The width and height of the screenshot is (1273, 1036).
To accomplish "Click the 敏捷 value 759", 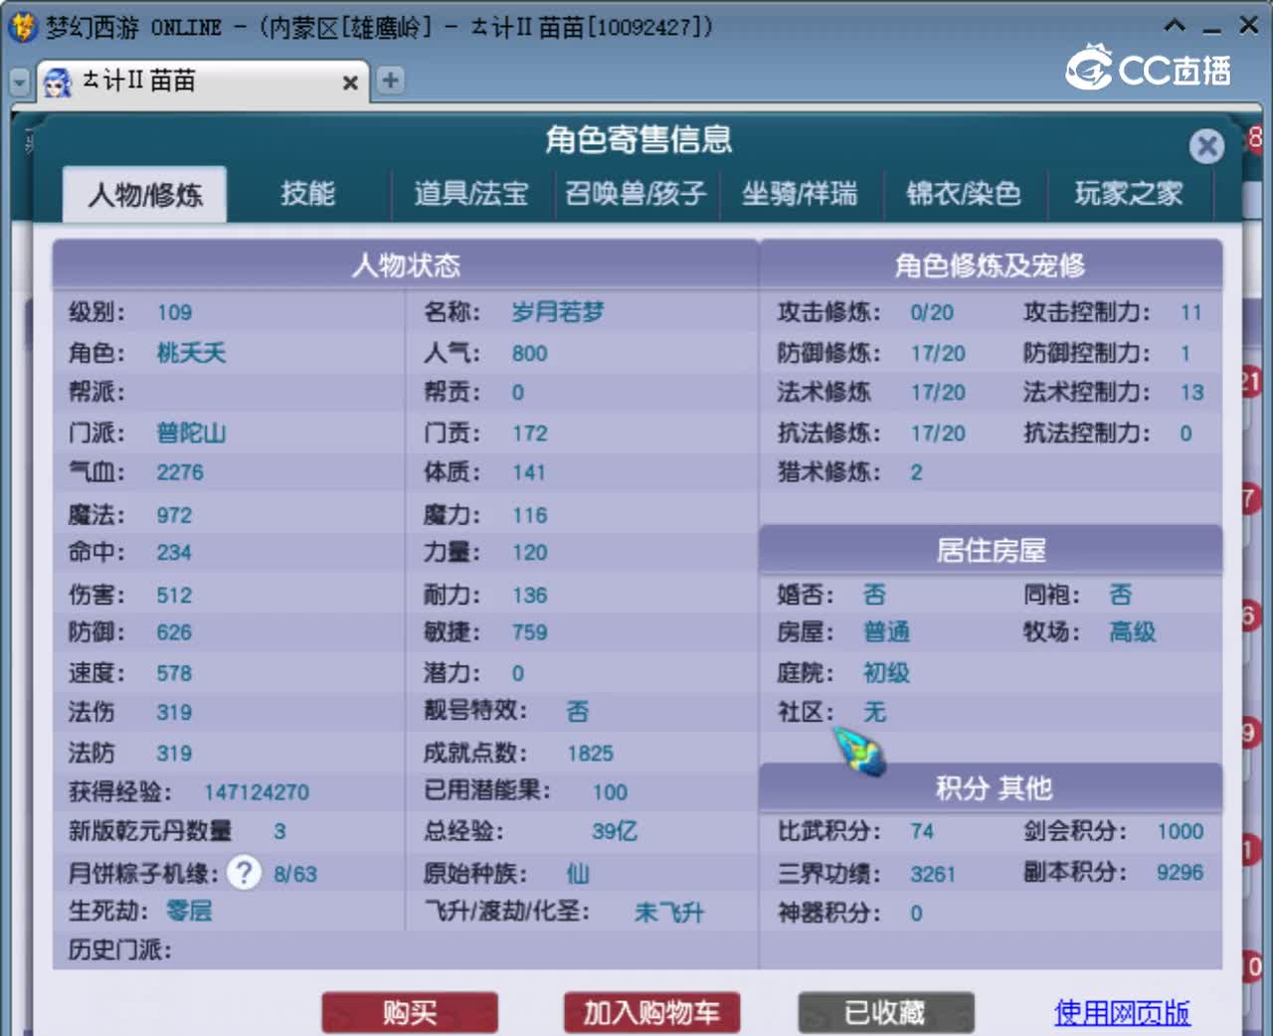I will 529,632.
